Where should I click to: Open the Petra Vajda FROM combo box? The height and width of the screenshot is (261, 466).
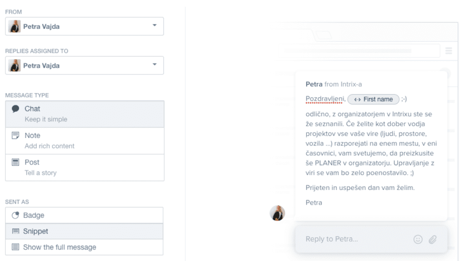coord(84,26)
